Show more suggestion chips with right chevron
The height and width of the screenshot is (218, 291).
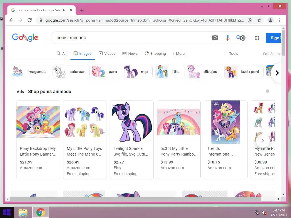(277, 73)
